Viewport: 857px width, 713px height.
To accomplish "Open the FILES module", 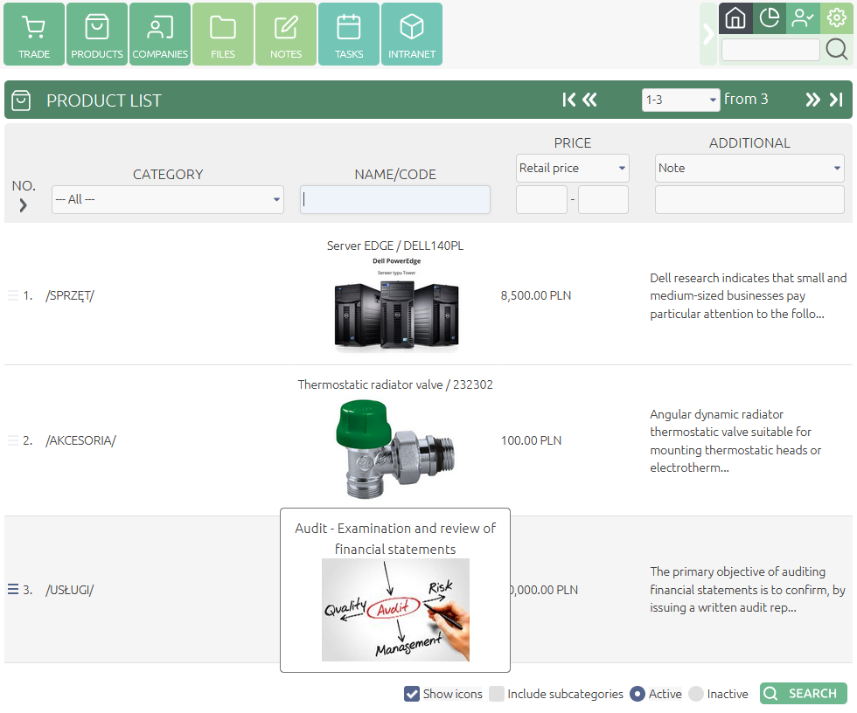I will [223, 34].
